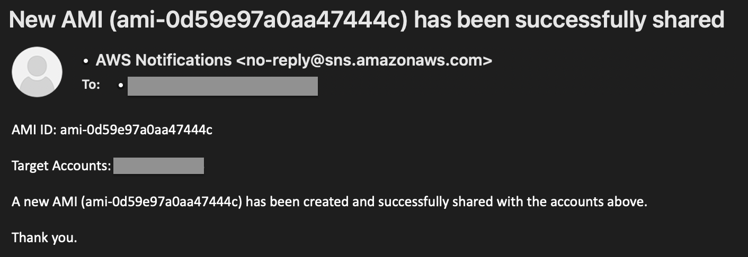The image size is (748, 257).
Task: Click the sender's profile avatar icon
Action: [37, 72]
